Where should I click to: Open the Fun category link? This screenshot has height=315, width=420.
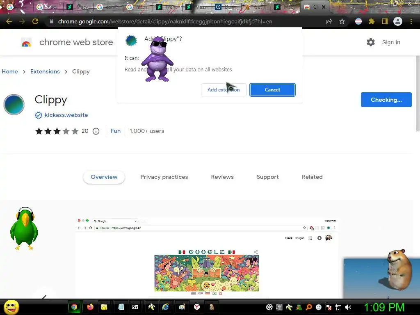[116, 131]
